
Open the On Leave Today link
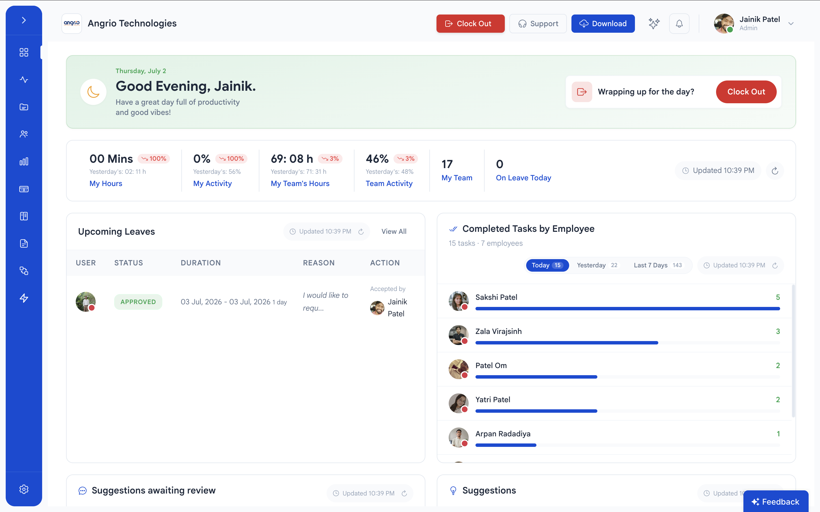click(x=524, y=178)
